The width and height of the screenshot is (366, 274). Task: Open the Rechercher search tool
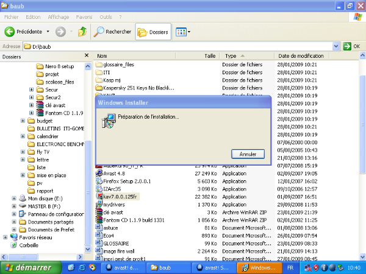(113, 32)
